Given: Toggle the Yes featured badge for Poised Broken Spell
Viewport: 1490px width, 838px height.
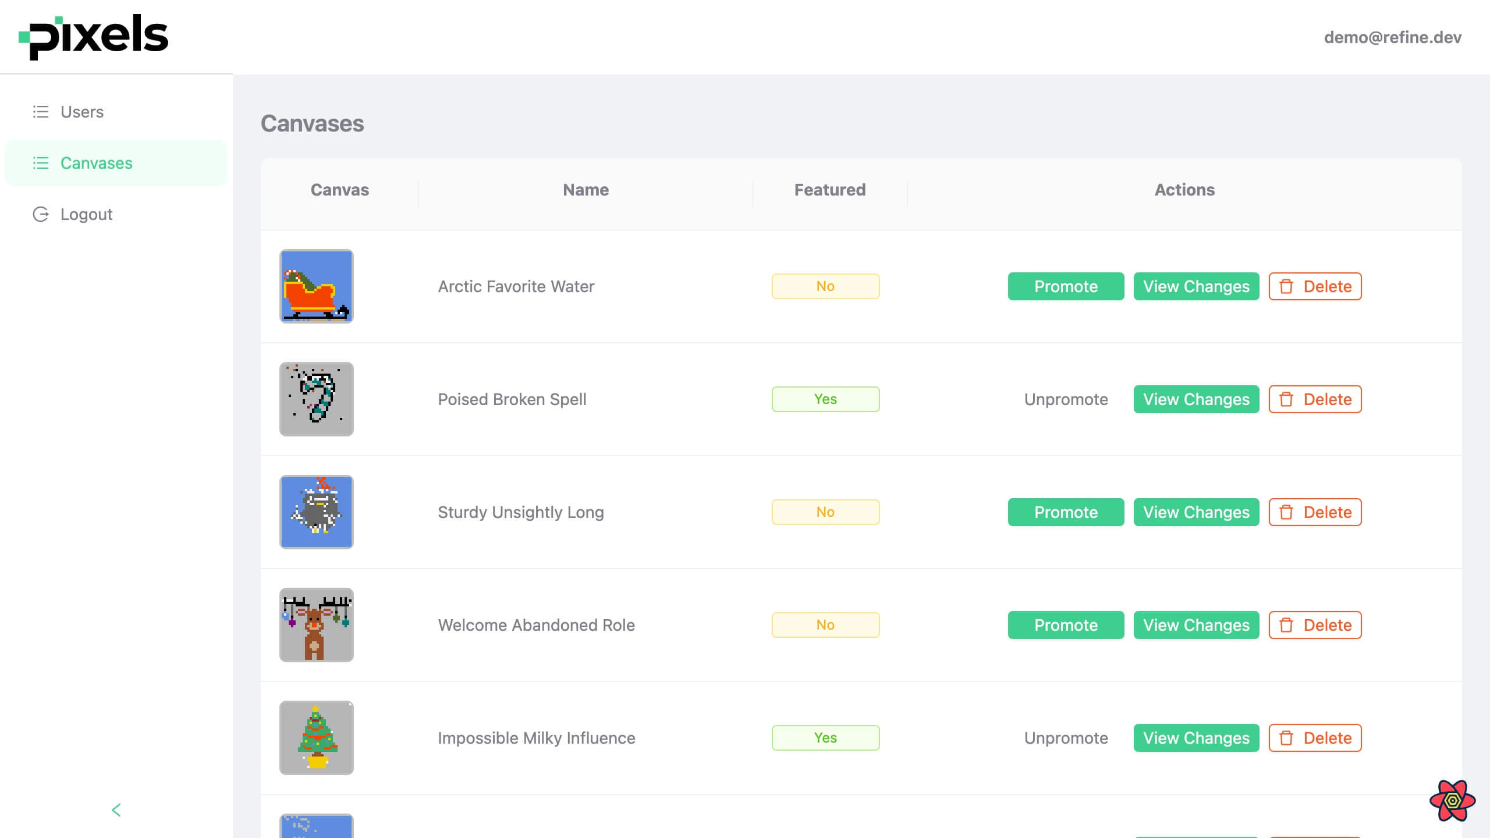Looking at the screenshot, I should (x=825, y=399).
